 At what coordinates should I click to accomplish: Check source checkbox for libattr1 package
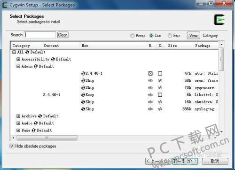(x=160, y=95)
